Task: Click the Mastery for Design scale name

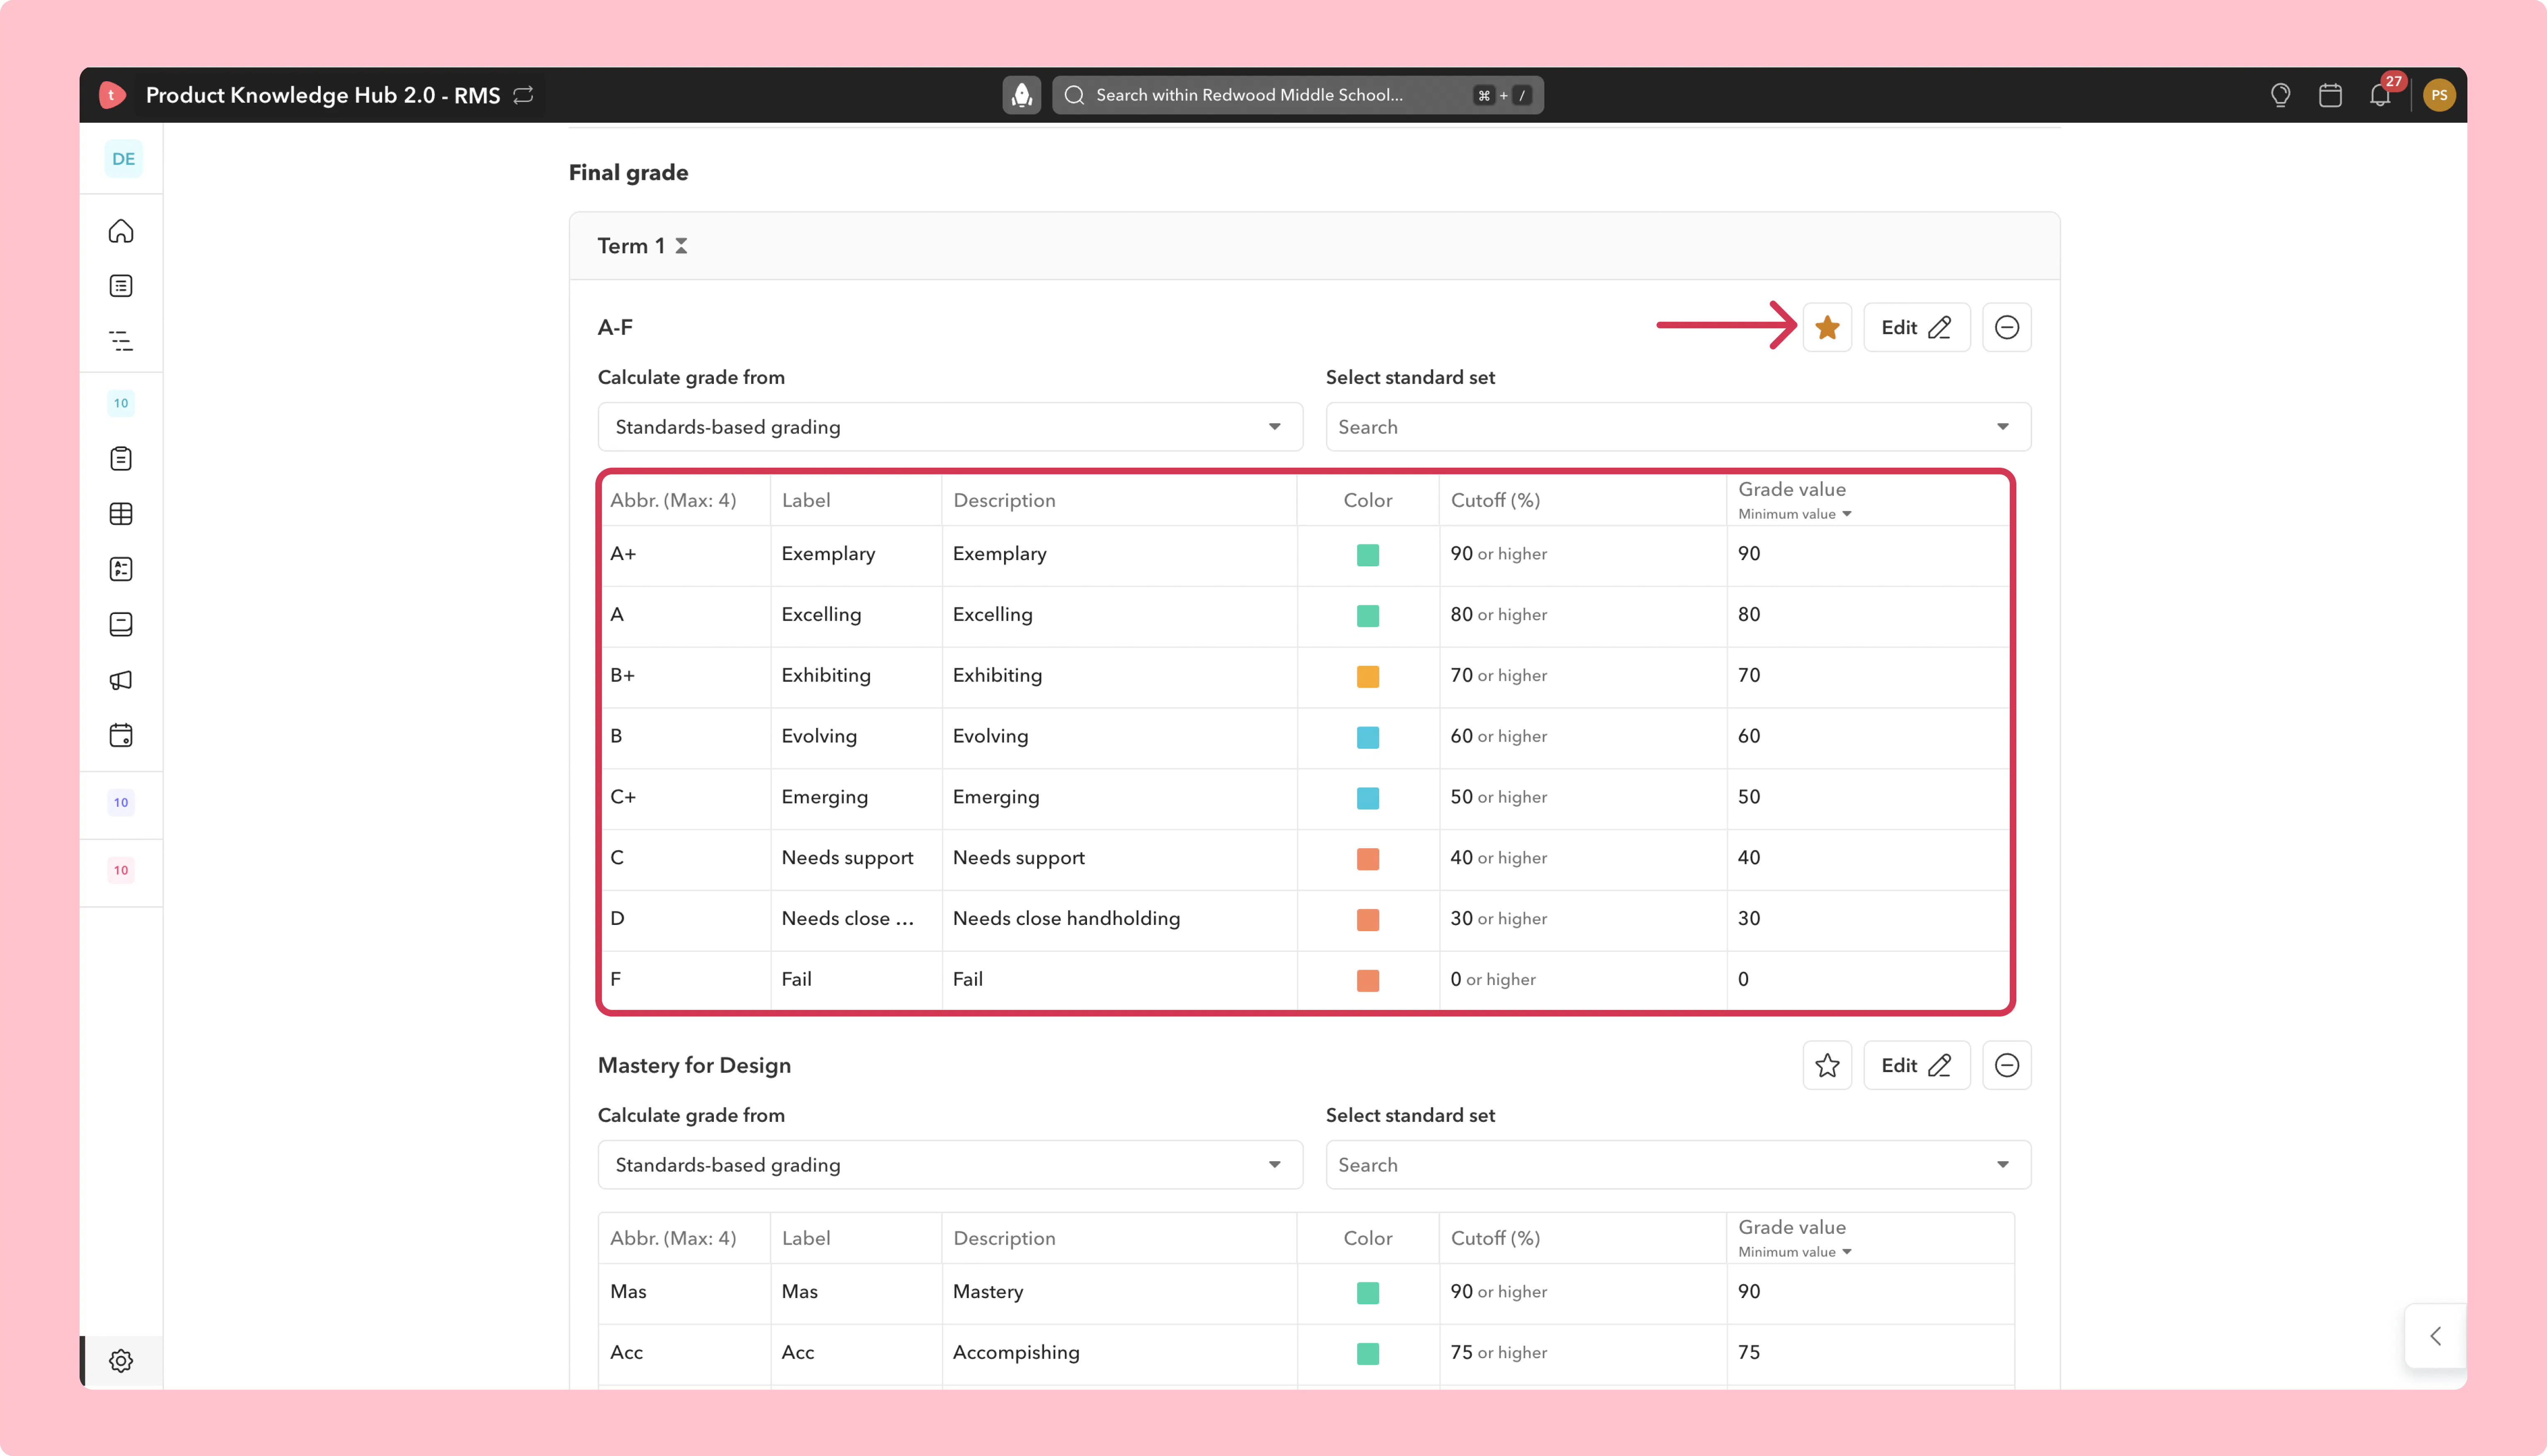Action: 695,1065
